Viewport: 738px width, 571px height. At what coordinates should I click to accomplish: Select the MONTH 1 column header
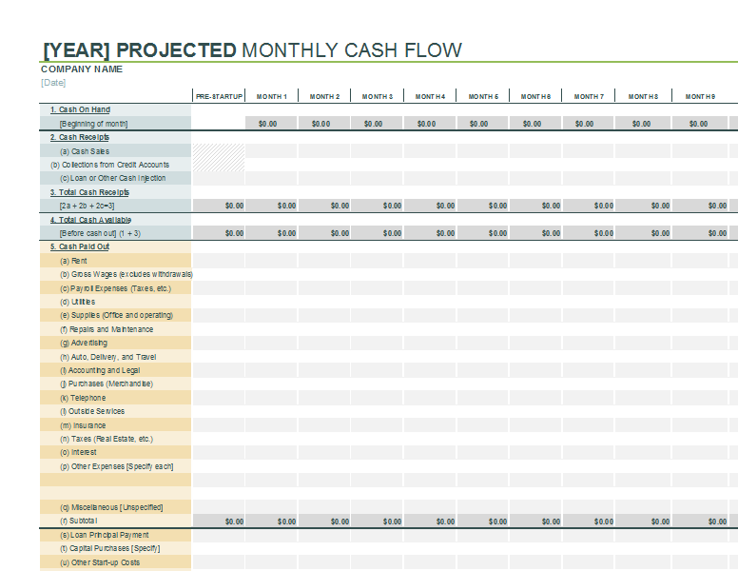tap(272, 96)
